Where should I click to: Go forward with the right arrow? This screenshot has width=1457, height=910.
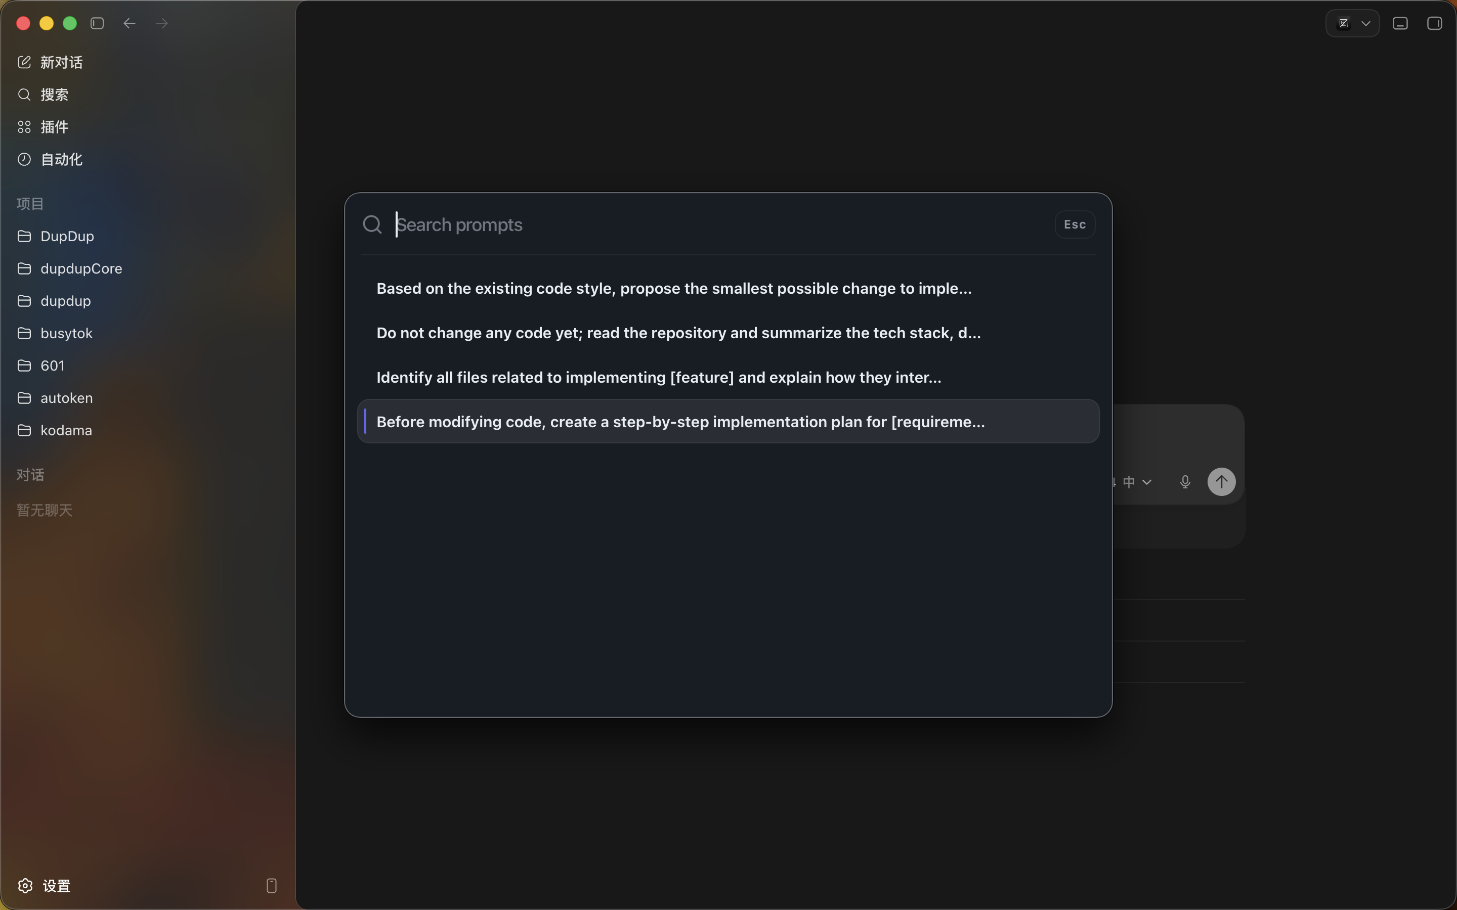(x=162, y=23)
